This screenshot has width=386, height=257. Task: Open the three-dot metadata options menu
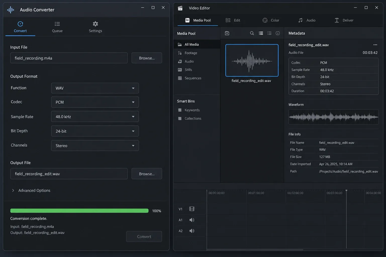(x=375, y=45)
